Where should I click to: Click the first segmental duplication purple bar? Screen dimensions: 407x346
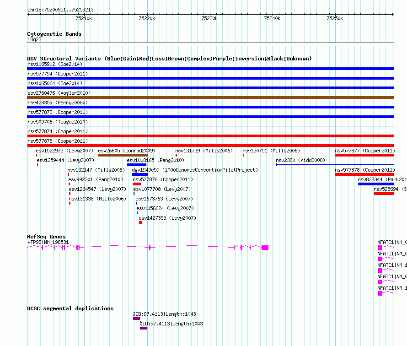[x=136, y=319]
